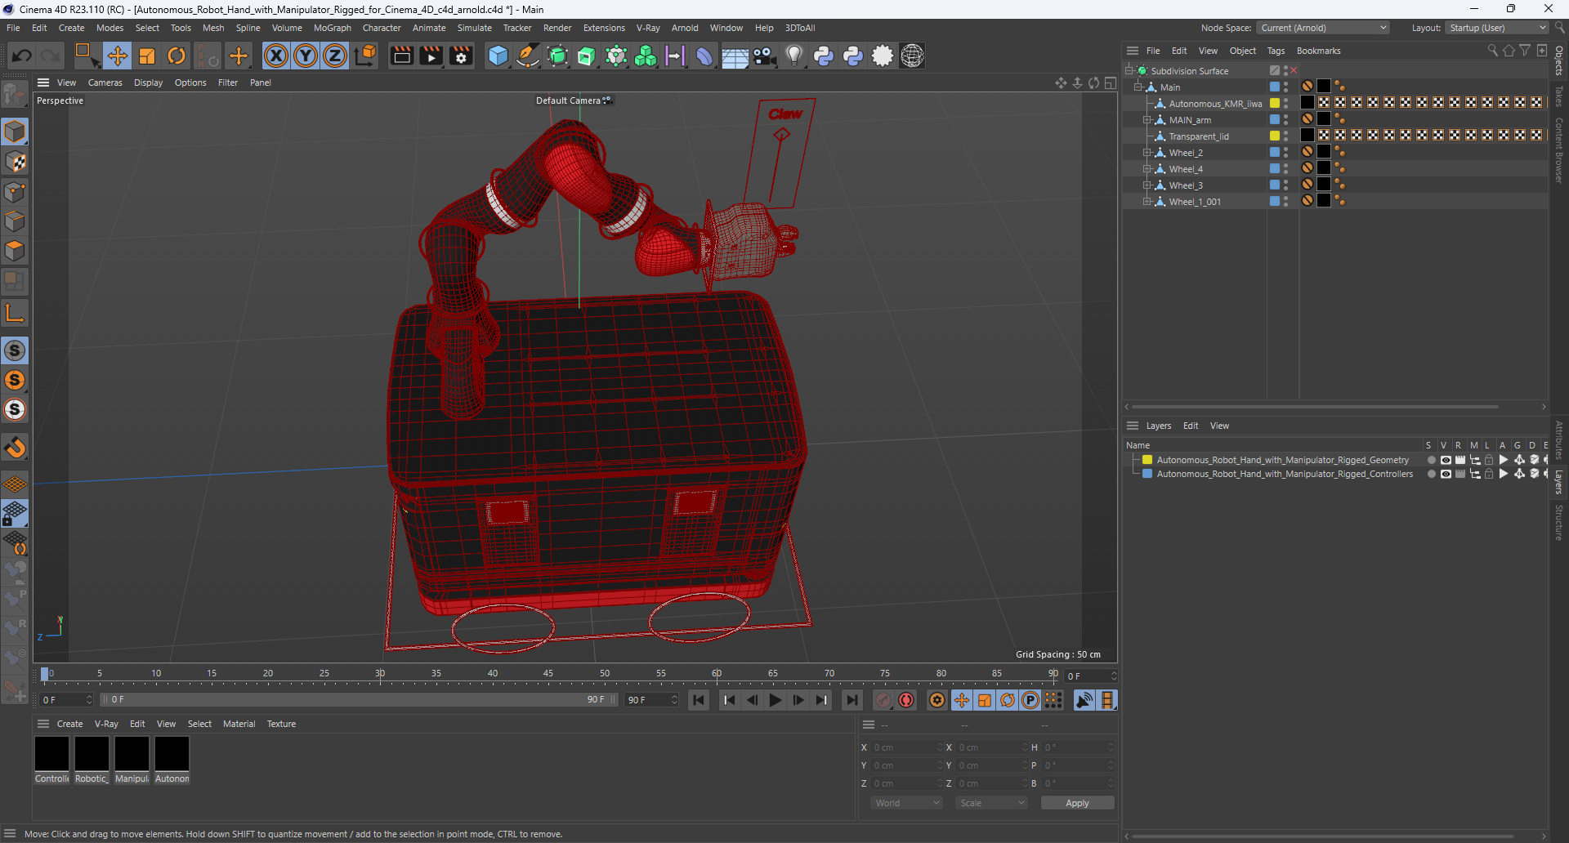Open the Simulate menu
Viewport: 1569px width, 843px height.
474,28
